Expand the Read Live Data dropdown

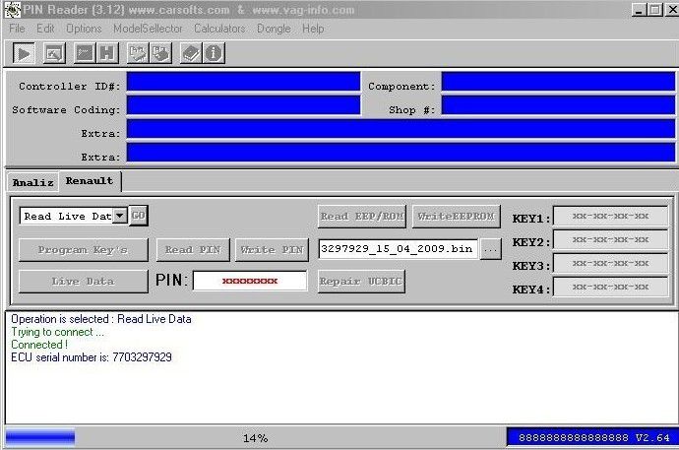pyautogui.click(x=119, y=216)
